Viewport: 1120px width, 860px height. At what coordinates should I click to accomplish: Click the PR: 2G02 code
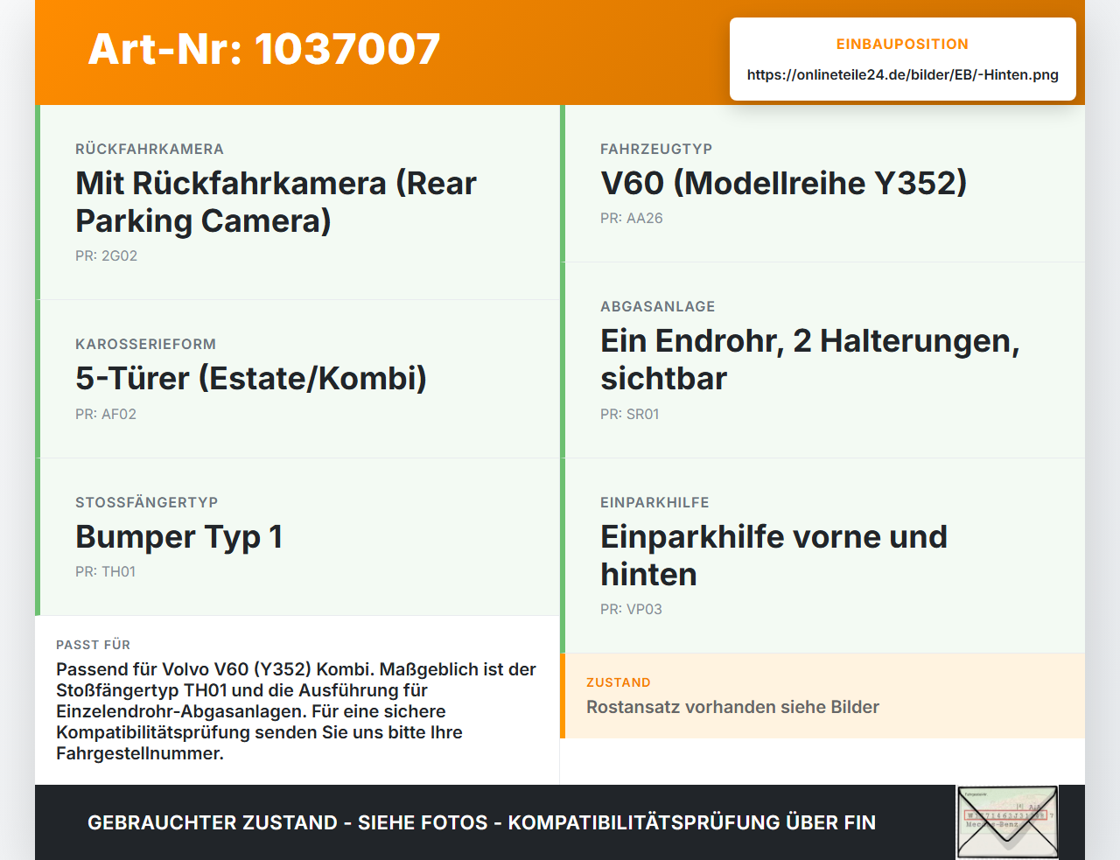pyautogui.click(x=106, y=256)
